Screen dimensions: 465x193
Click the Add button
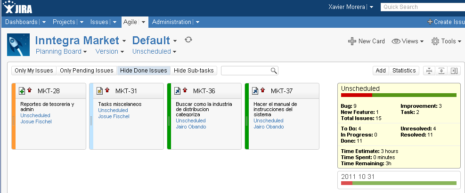point(381,71)
